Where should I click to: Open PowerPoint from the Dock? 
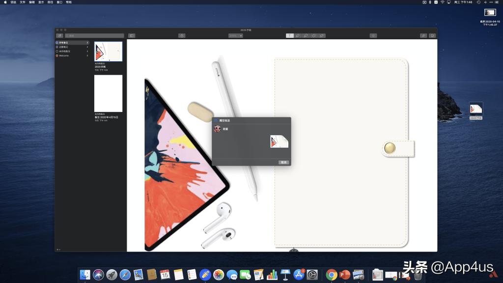pyautogui.click(x=345, y=275)
